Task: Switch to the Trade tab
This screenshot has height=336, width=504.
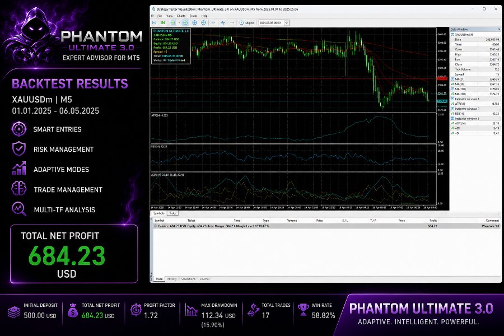Action: click(159, 279)
